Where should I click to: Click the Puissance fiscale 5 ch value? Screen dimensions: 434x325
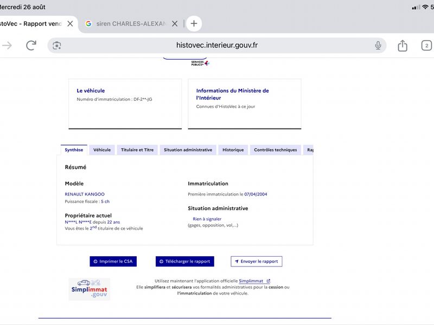click(105, 201)
